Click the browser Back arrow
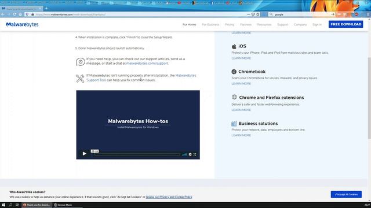 [3, 14]
